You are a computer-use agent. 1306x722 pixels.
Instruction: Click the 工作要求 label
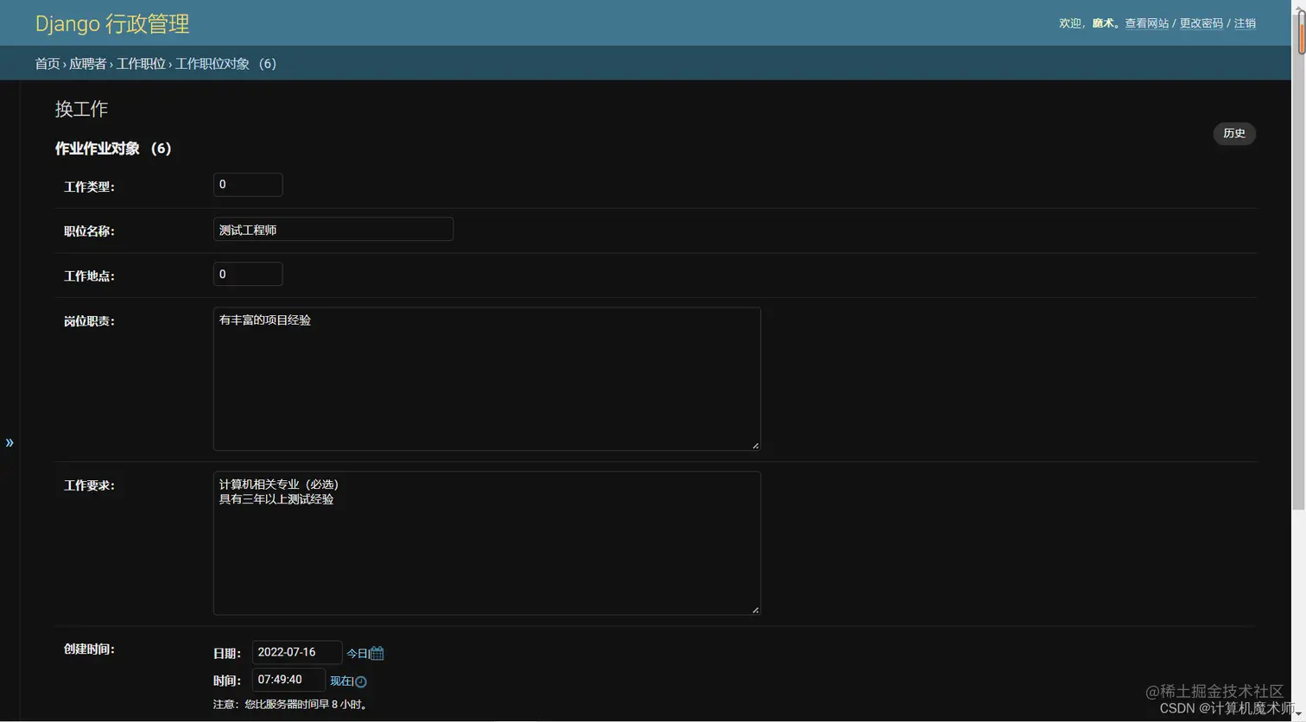[89, 485]
